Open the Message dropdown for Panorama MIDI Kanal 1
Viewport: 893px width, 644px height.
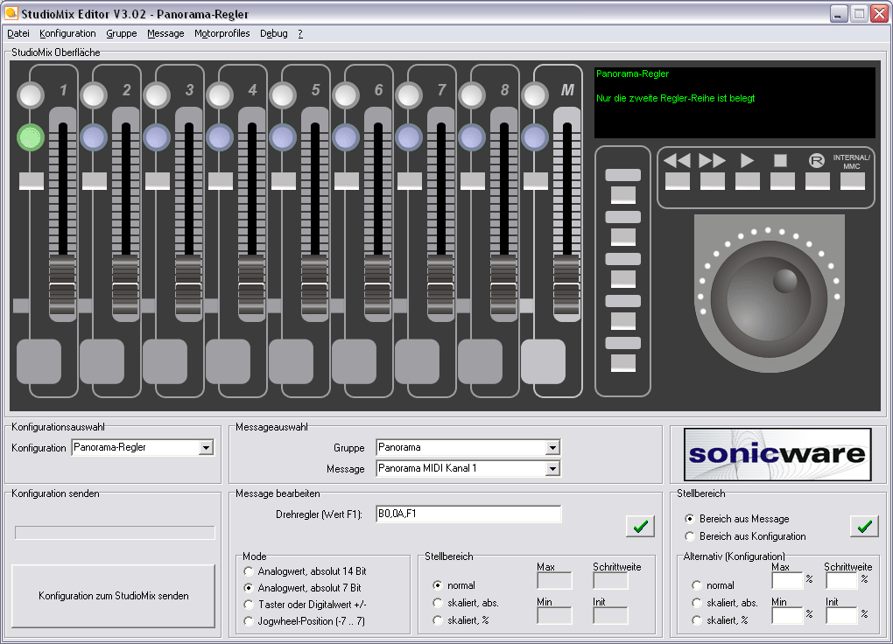point(552,469)
